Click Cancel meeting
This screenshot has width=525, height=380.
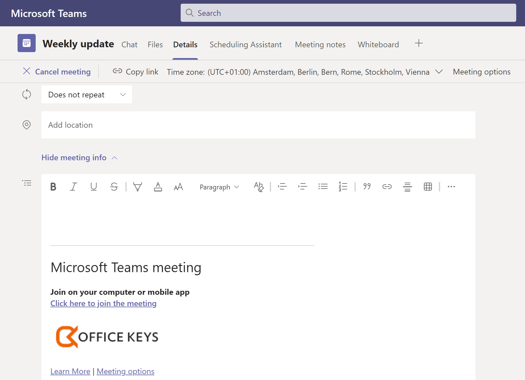pos(57,72)
